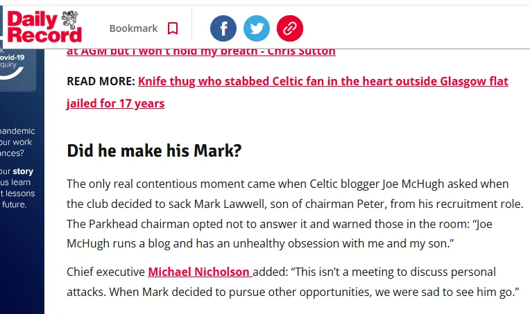The image size is (530, 314).
Task: Click the lion crest beside the Daily Record name
Action: (70, 19)
